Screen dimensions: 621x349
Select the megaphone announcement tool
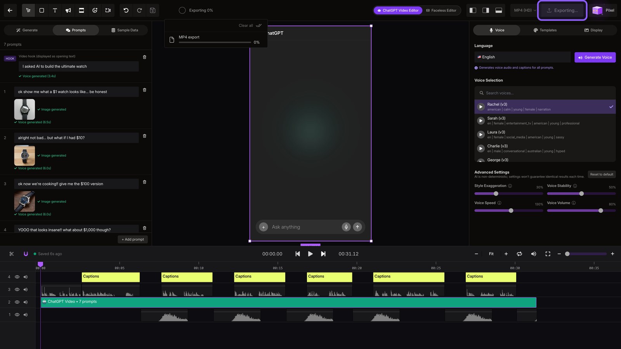68,10
